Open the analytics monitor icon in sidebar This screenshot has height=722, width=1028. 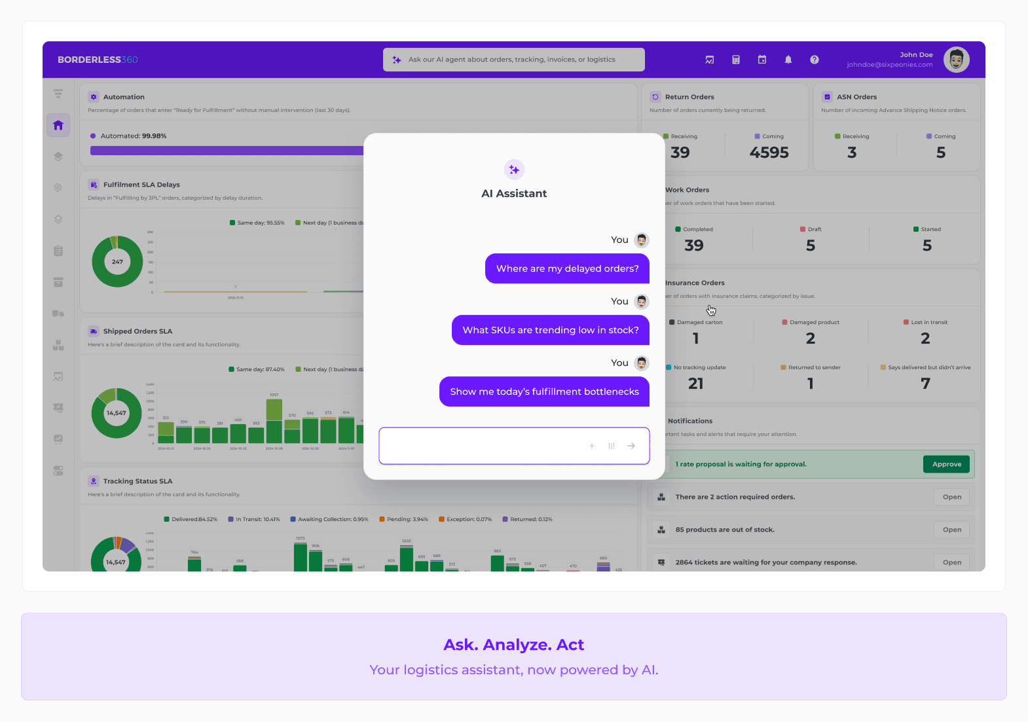pyautogui.click(x=58, y=439)
